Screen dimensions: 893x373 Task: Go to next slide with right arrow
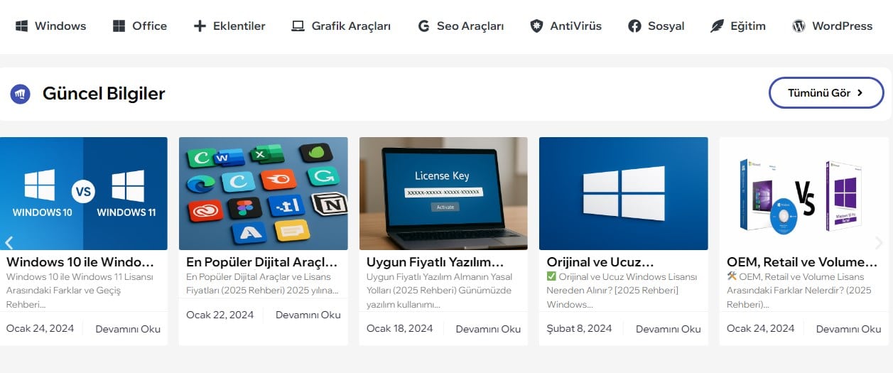879,243
